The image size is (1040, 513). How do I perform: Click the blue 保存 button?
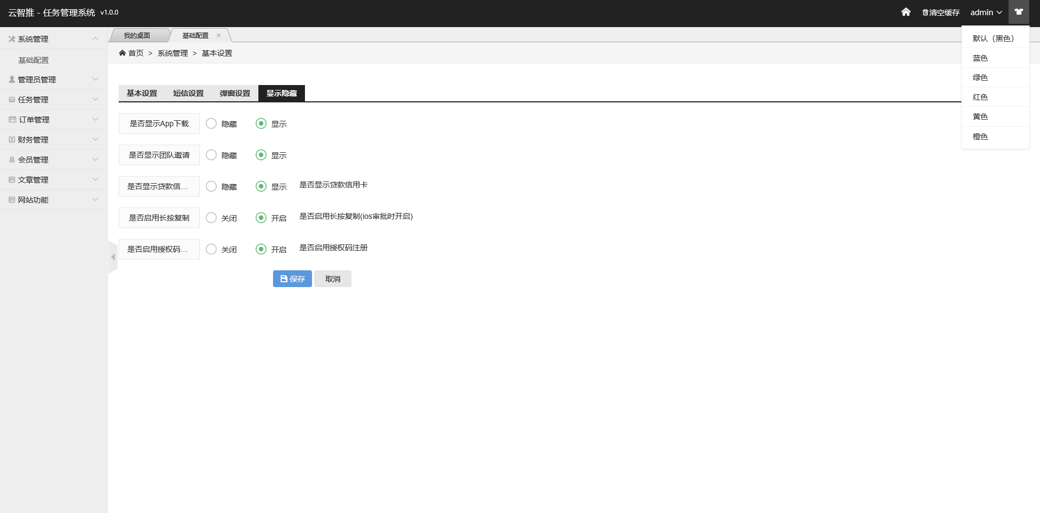[x=292, y=279]
